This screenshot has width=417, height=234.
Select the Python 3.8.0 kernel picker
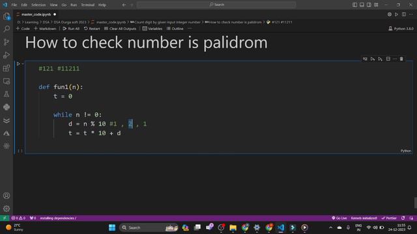pyautogui.click(x=401, y=29)
